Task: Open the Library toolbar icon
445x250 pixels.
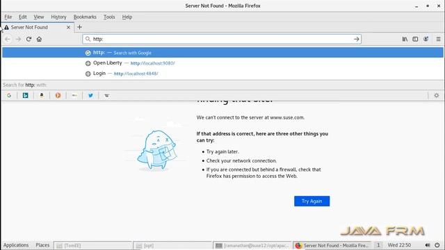Action: [x=405, y=39]
